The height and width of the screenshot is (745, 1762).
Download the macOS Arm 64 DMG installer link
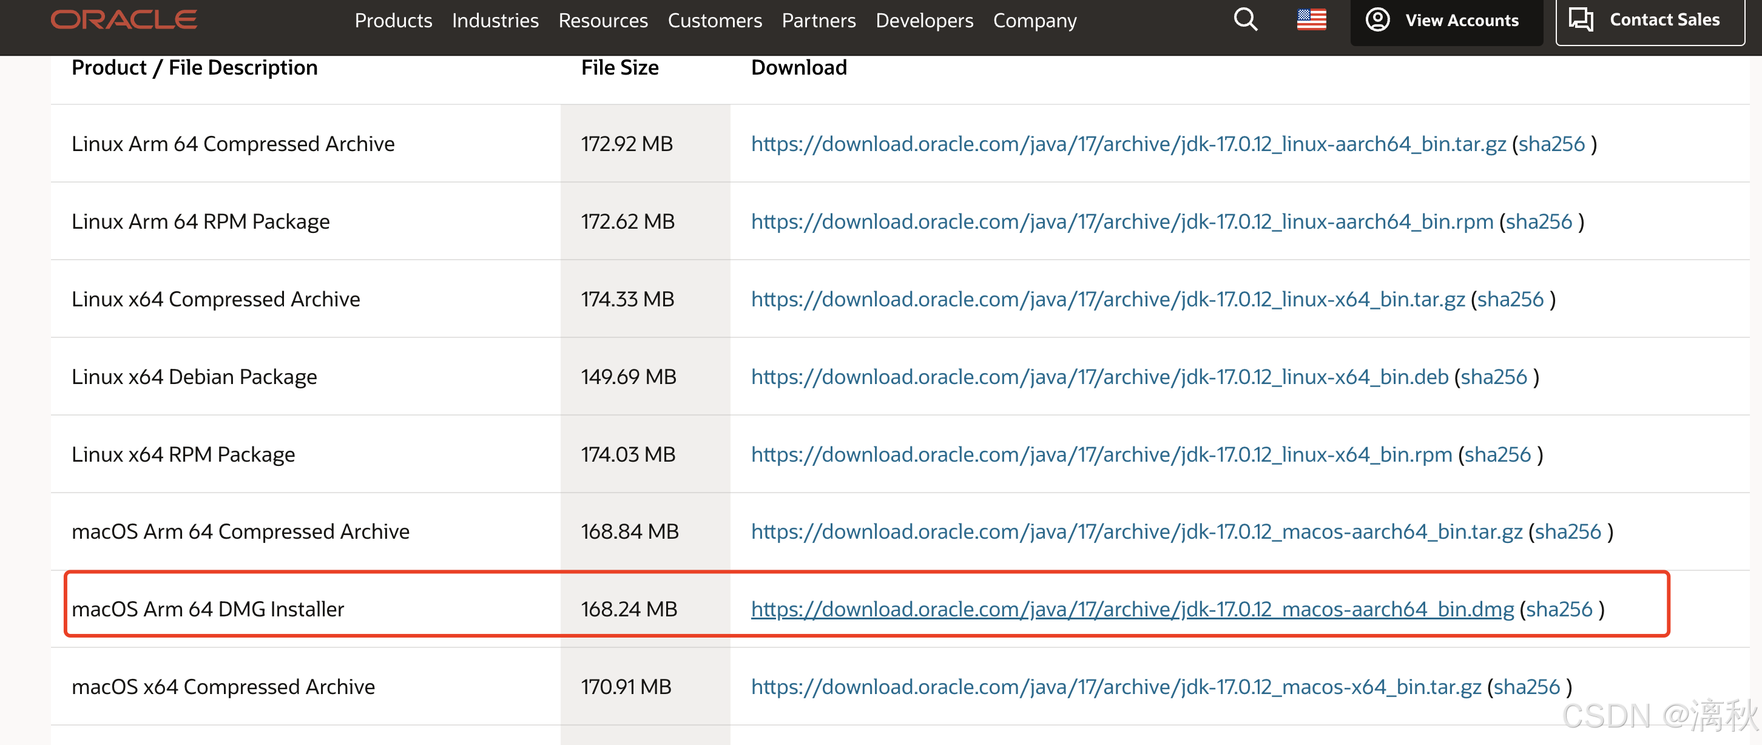[x=1132, y=609]
